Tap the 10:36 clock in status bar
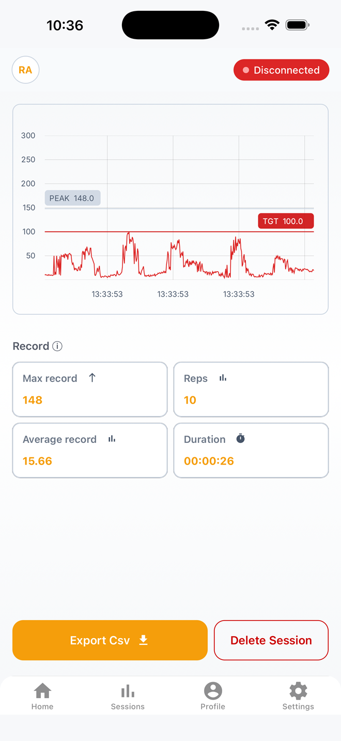Screen dimensions: 341x741 pos(65,25)
